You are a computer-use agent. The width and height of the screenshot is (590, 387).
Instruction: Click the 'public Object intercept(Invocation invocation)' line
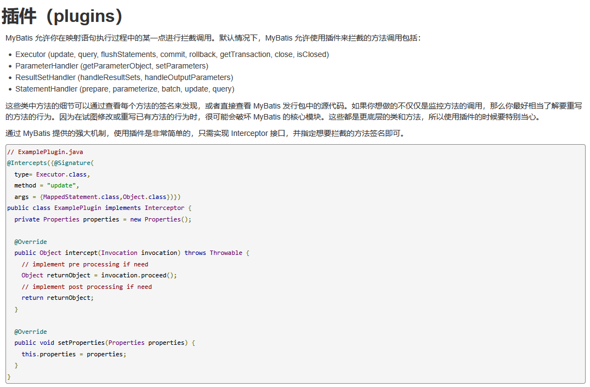click(x=132, y=253)
